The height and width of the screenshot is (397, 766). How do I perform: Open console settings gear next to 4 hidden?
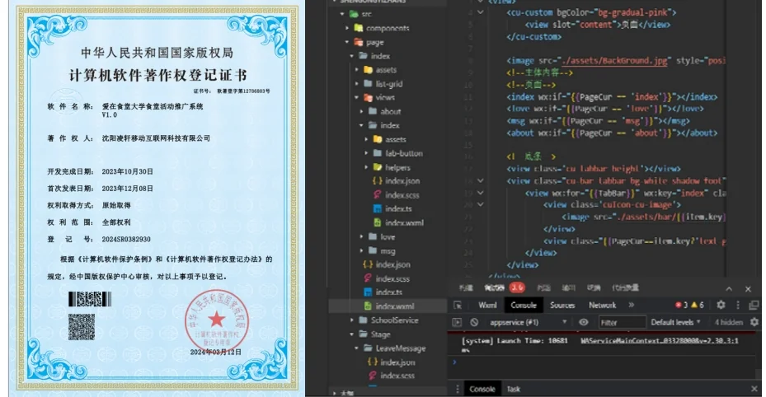pyautogui.click(x=754, y=322)
